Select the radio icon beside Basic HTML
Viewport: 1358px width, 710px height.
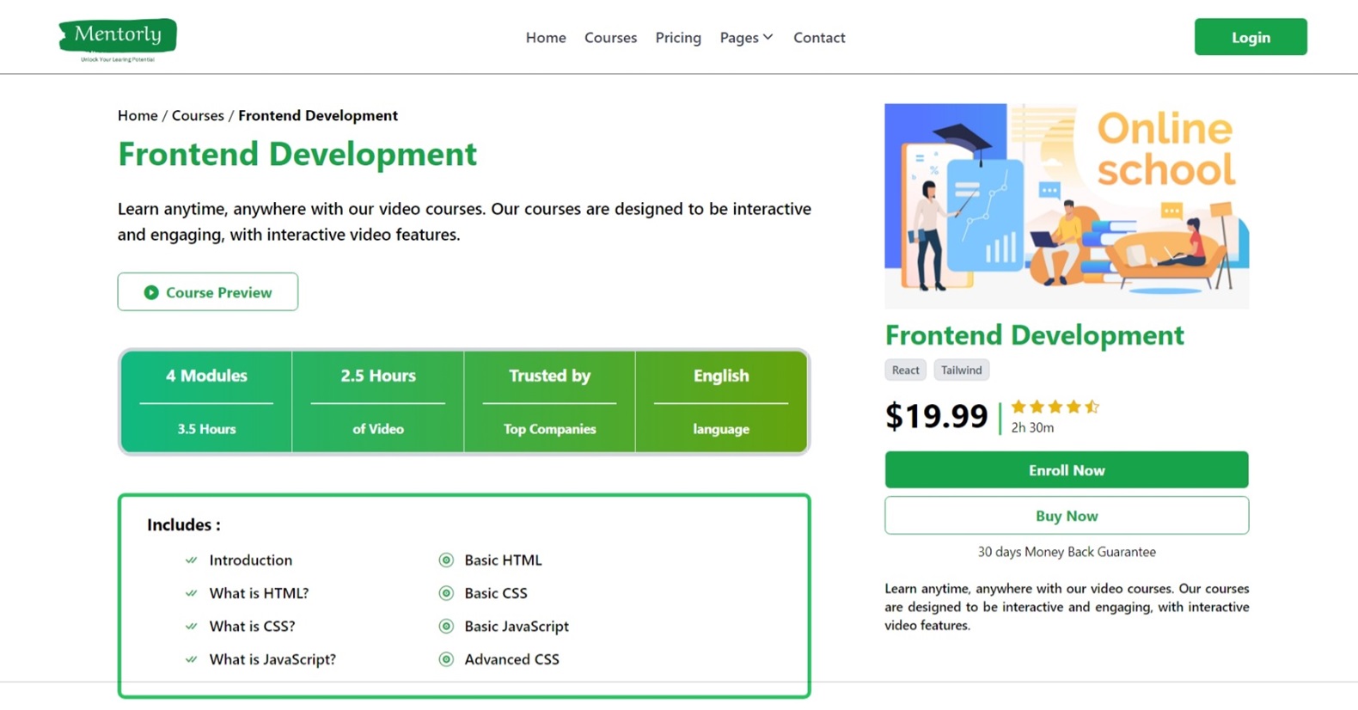pyautogui.click(x=446, y=560)
